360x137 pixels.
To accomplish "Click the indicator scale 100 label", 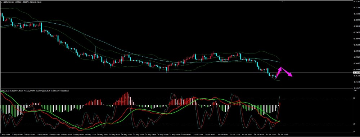I will 355,90.
